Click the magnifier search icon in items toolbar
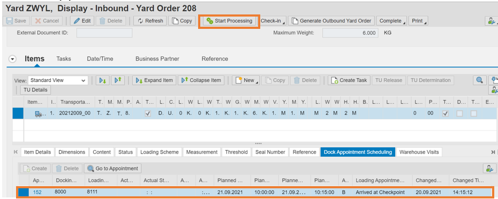 [x=479, y=80]
